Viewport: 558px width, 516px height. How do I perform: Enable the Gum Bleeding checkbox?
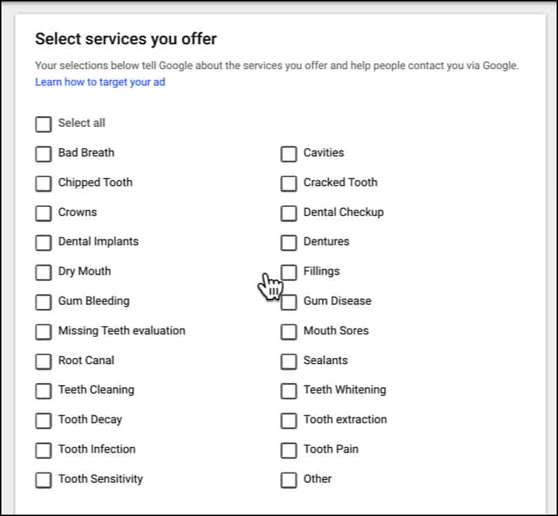[43, 302]
